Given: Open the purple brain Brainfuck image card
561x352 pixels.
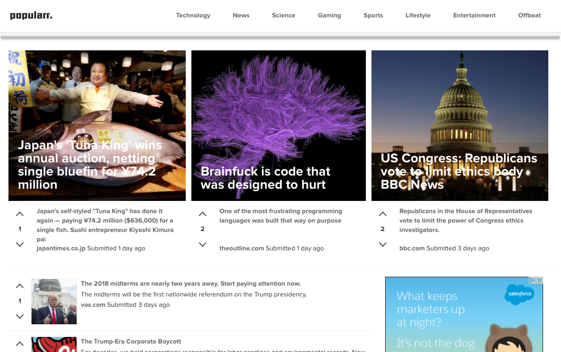Looking at the screenshot, I should tap(278, 125).
